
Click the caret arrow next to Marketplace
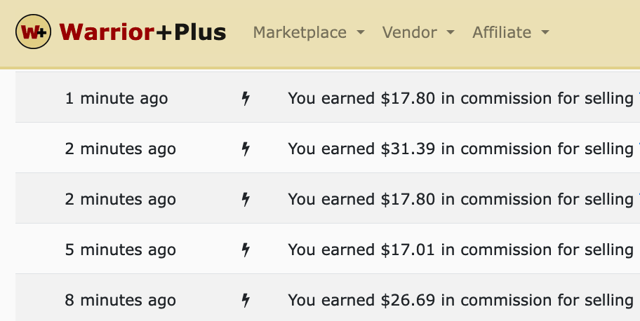(361, 33)
